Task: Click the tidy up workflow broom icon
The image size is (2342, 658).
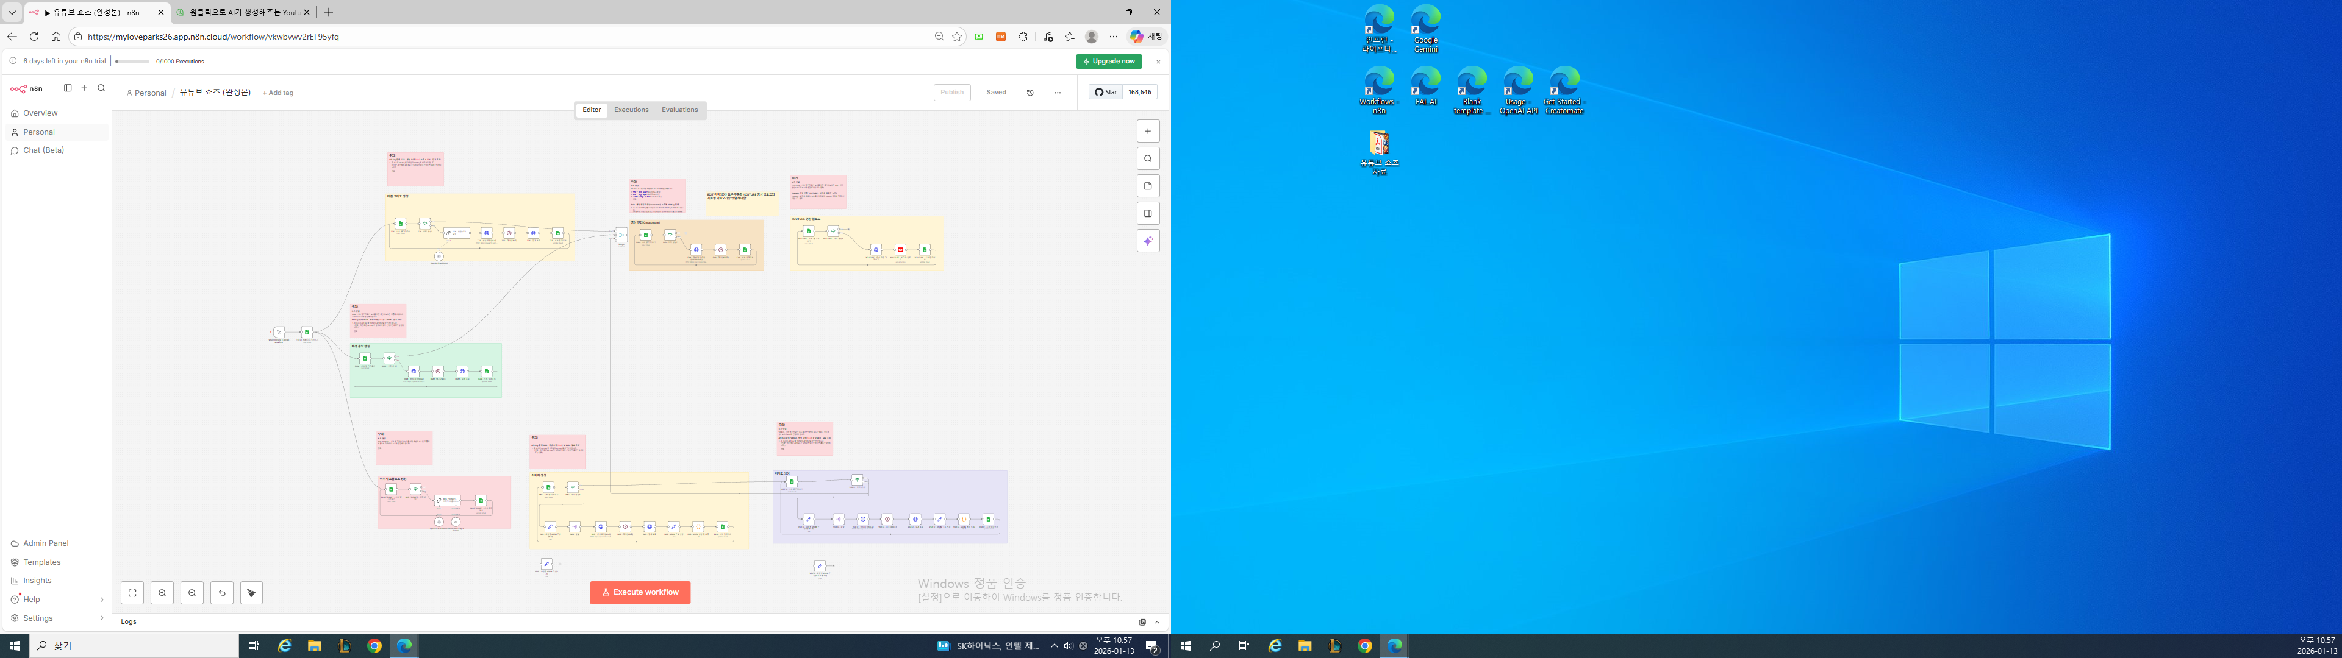Action: coord(252,593)
